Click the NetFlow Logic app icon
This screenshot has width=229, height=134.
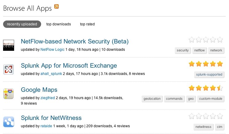coord(9,45)
